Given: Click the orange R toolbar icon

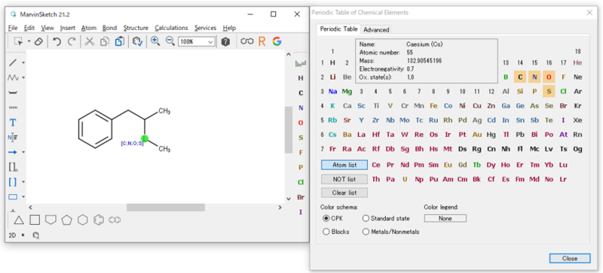Looking at the screenshot, I should pyautogui.click(x=262, y=41).
